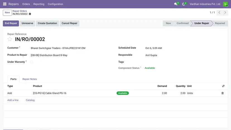Screen dimensions: 231x130
Task: Click the green user avatar
Action: 225,4
